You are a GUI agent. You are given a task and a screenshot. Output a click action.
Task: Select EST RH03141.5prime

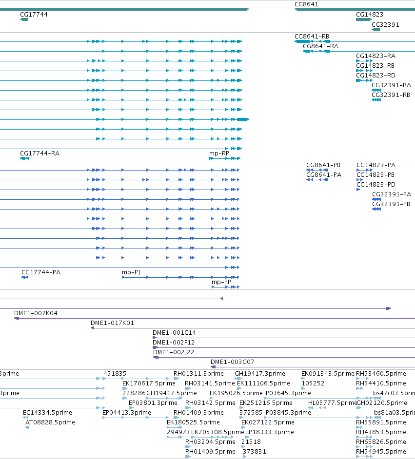[x=210, y=383]
